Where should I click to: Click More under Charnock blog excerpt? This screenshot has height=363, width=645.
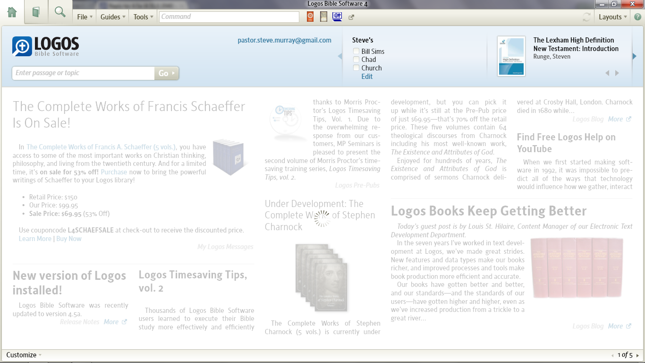620,119
